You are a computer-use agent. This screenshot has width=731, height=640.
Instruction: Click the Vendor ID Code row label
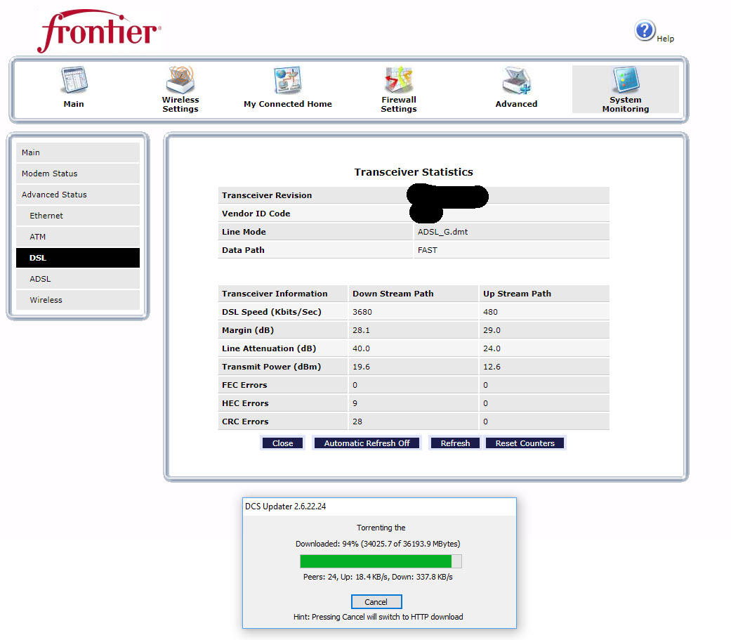click(x=256, y=214)
